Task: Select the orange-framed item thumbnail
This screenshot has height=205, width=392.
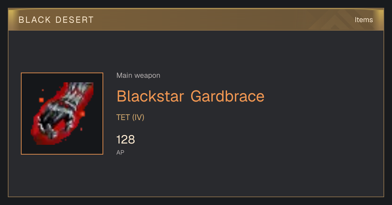Action: pyautogui.click(x=62, y=114)
